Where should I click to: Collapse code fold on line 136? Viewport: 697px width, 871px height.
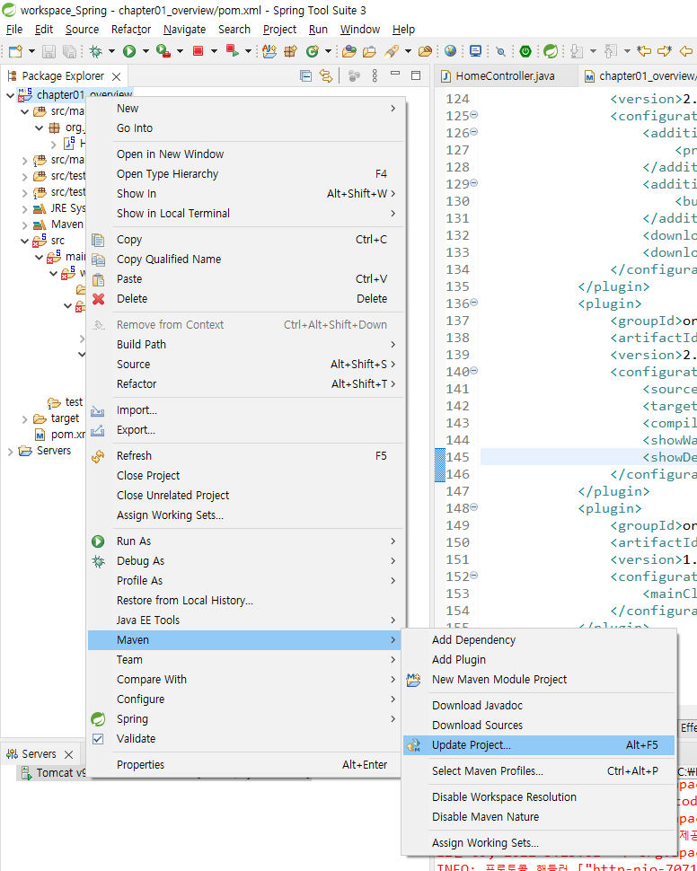coord(474,303)
